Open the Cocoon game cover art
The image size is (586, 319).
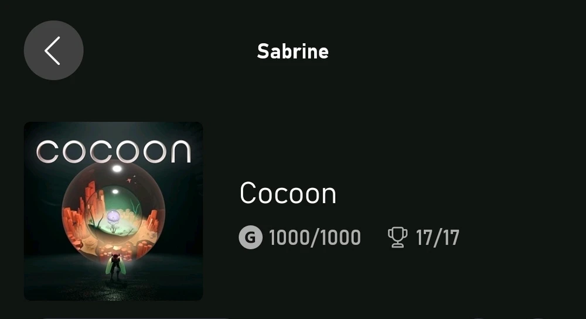coord(113,211)
